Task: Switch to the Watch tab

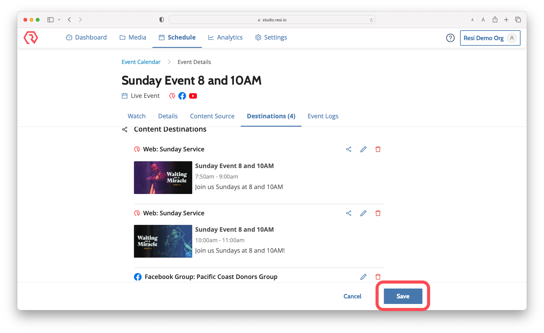Action: 137,116
